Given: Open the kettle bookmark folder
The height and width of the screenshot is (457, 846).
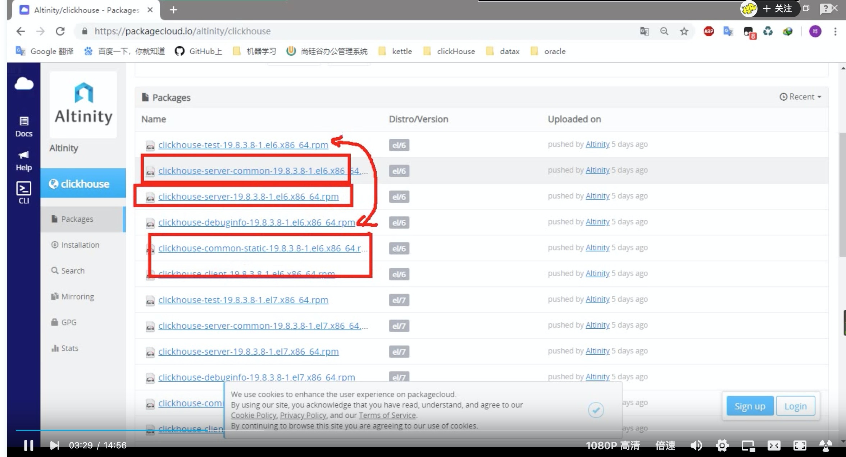Looking at the screenshot, I should 395,51.
